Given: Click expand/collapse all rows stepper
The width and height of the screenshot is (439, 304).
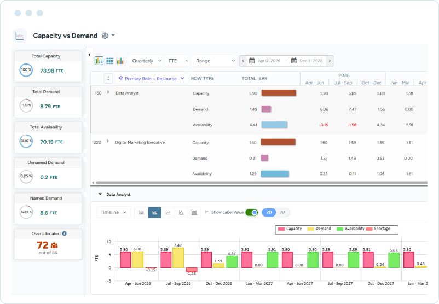Looking at the screenshot, I should click(108, 78).
